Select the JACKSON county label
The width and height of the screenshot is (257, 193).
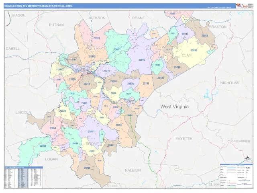pyautogui.click(x=97, y=18)
